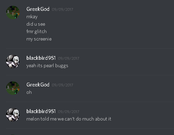Click the divider below the 'my screenie' message
The image size is (174, 135).
pyautogui.click(x=90, y=48)
